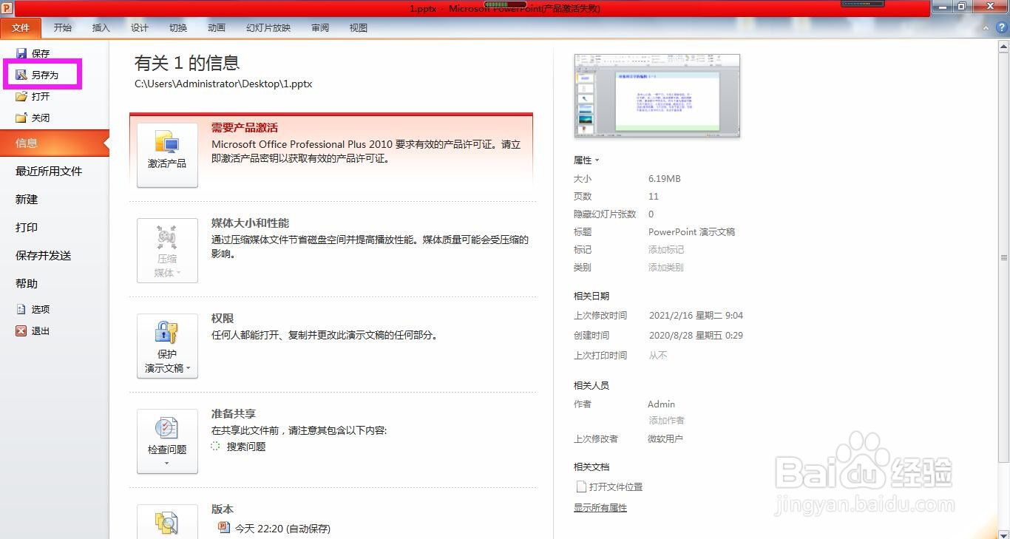Click 显示所有属性 show all properties link

coord(600,508)
